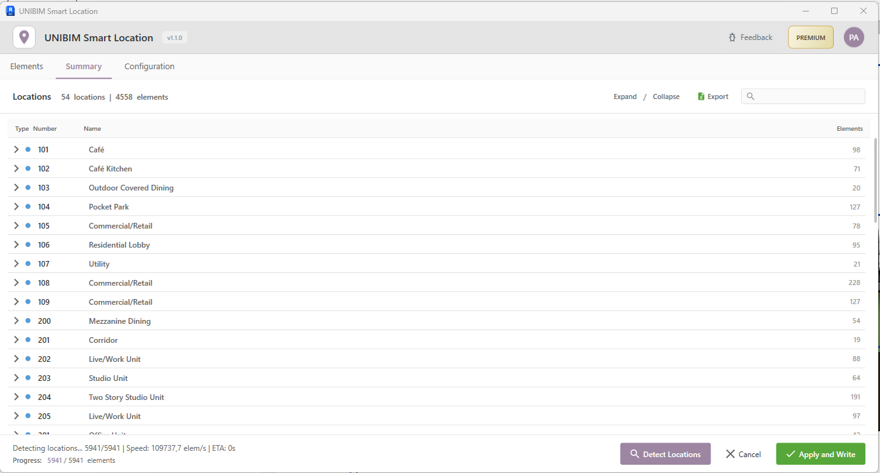Collapse all locations using the Collapse link
The width and height of the screenshot is (880, 473).
click(666, 96)
